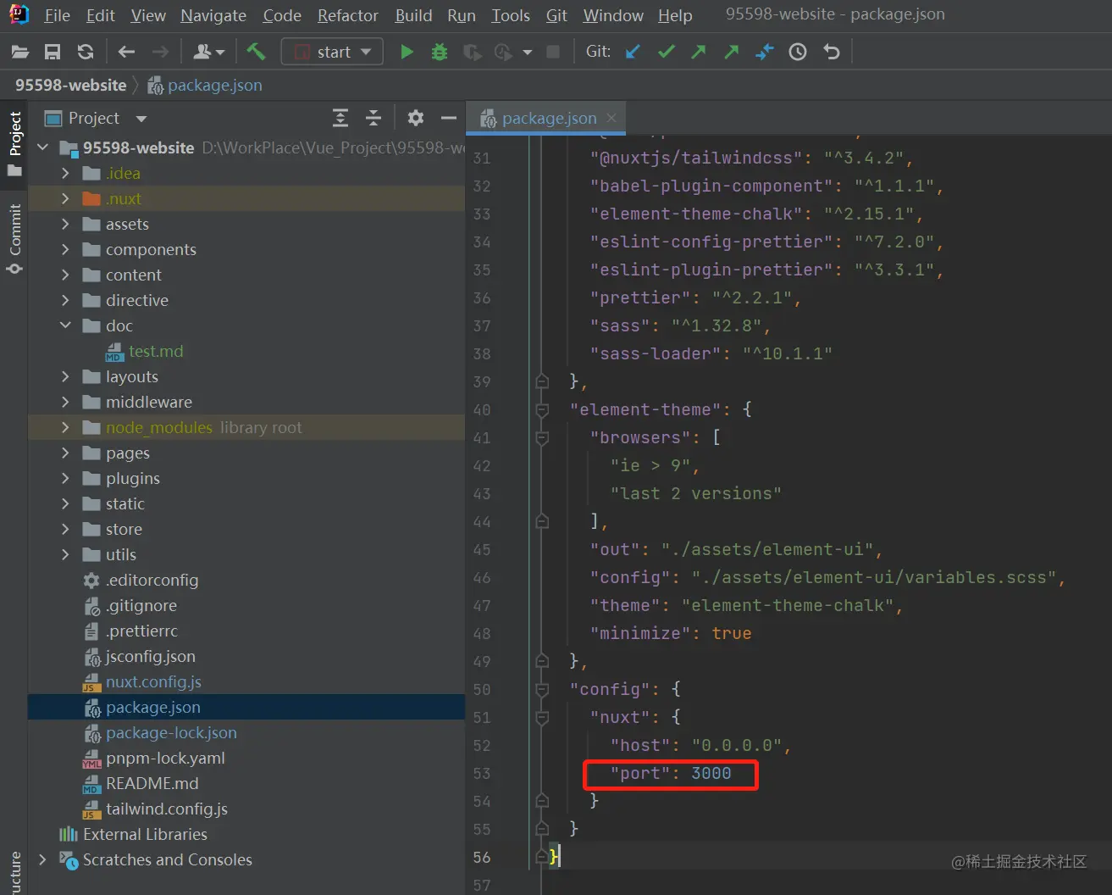The width and height of the screenshot is (1112, 895).
Task: Run with coverage shield icon
Action: pyautogui.click(x=472, y=53)
